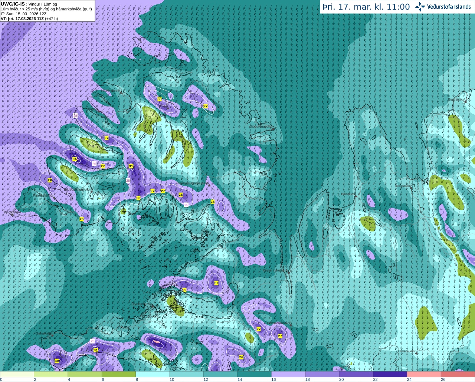Click the Steingrímsfjarðarheiði station label
The height and width of the screenshot is (382, 475).
tap(192, 183)
